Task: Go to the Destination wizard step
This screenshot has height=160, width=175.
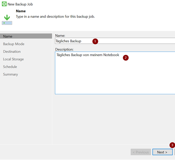Action: (x=12, y=52)
